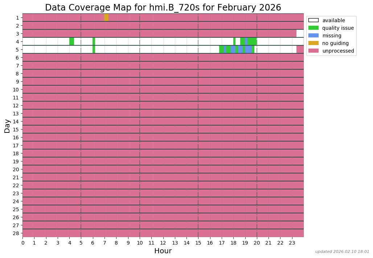Select the 'quality issue' legend label text
The height and width of the screenshot is (258, 373).
click(338, 28)
